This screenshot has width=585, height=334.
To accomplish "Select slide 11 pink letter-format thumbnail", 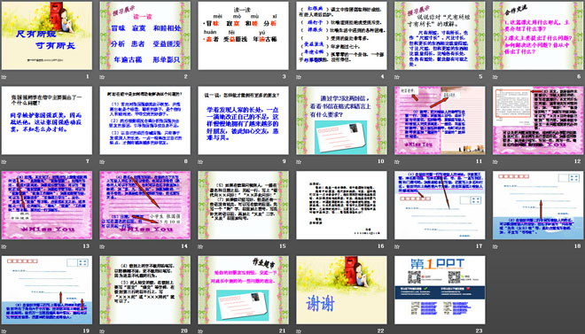I will coord(440,120).
